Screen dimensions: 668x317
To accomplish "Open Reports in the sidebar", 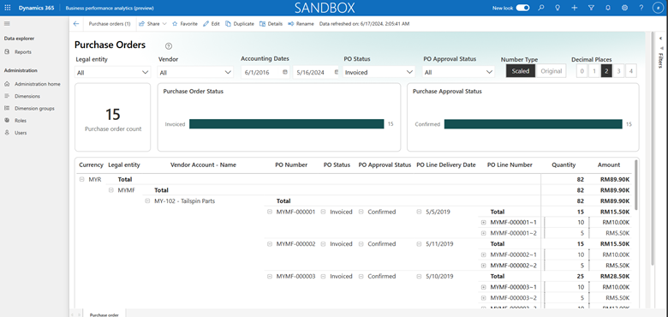I will (x=23, y=52).
